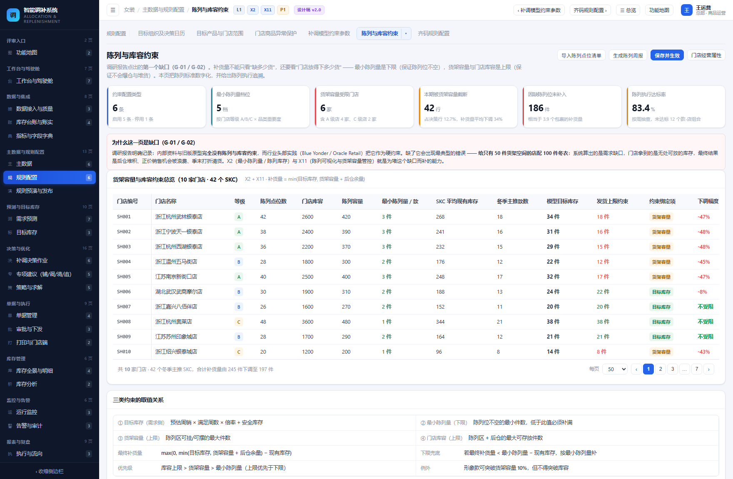The width and height of the screenshot is (733, 479).
Task: Click the 王 user avatar
Action: tap(687, 10)
